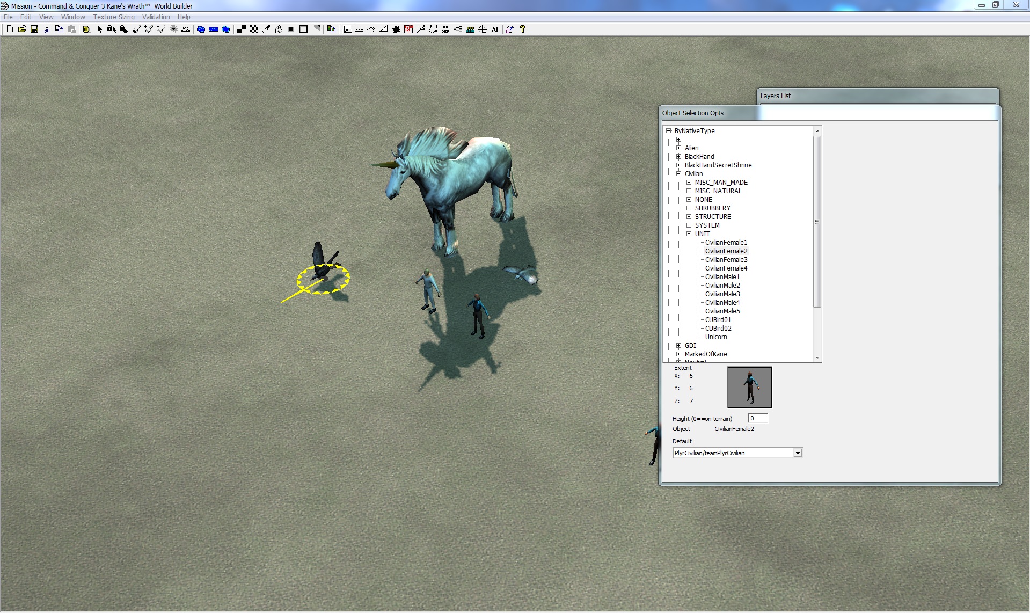This screenshot has height=613, width=1030.
Task: Expand the SHRUBBERY category
Action: click(x=689, y=208)
